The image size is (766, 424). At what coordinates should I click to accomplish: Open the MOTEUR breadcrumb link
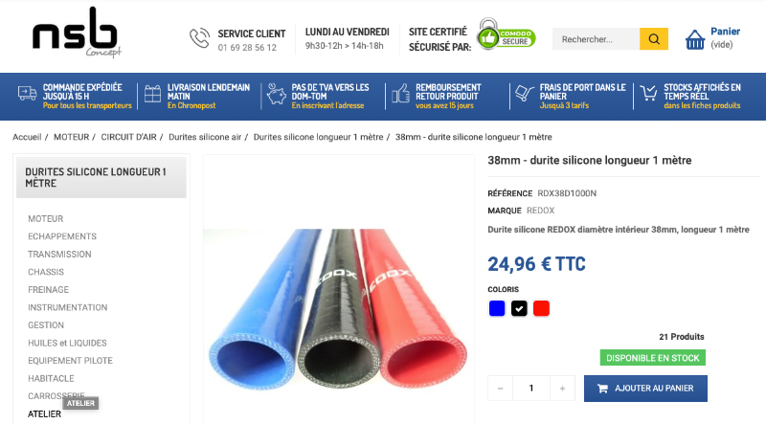coord(71,137)
